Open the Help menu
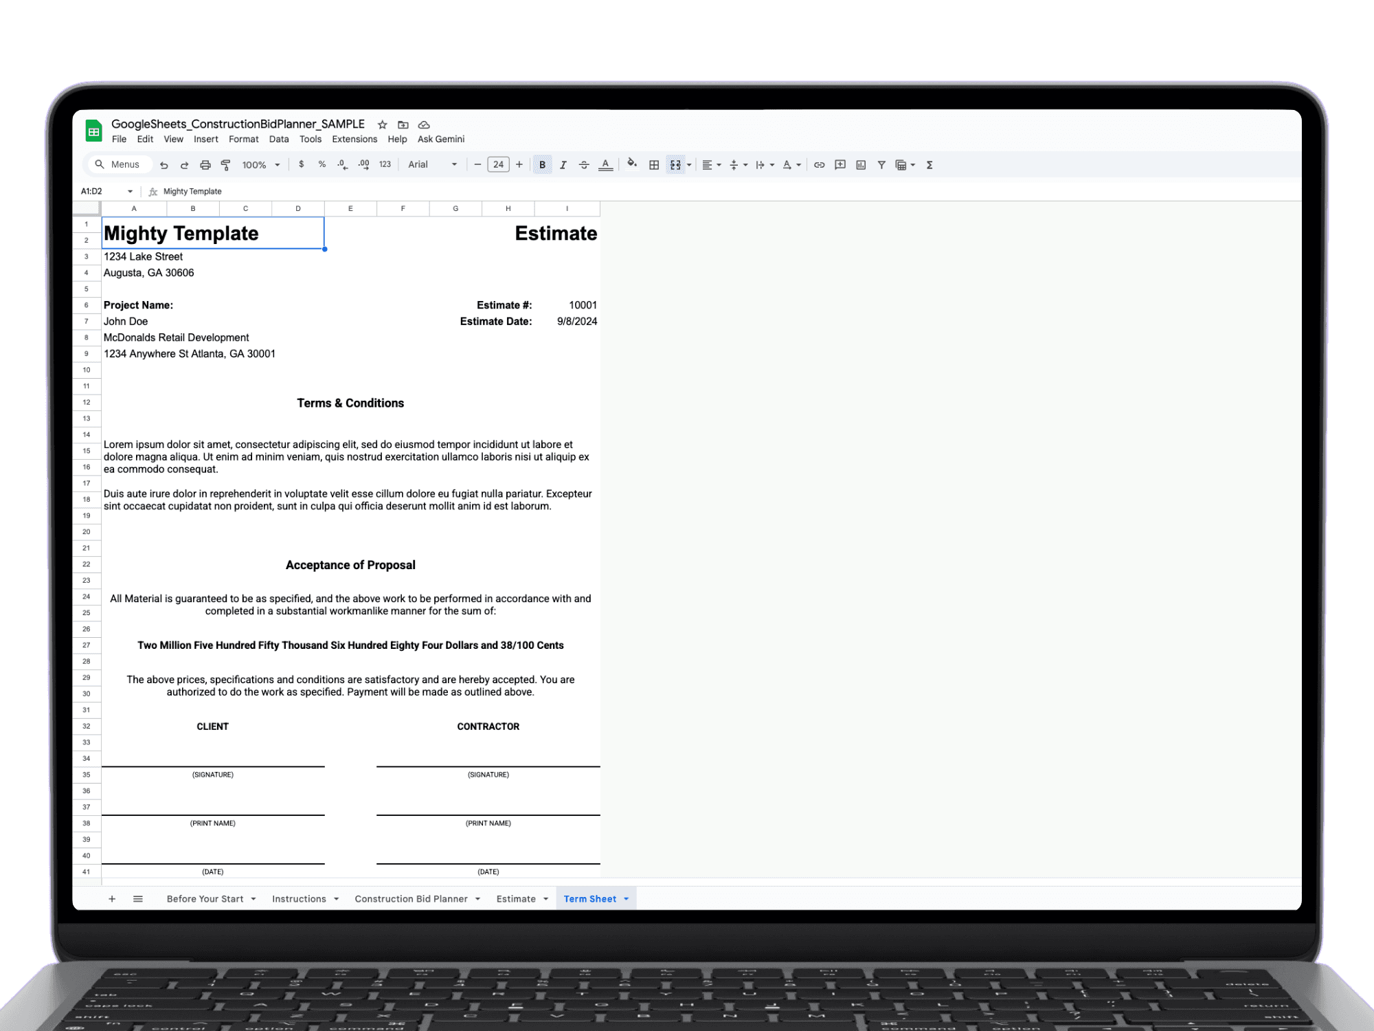Image resolution: width=1374 pixels, height=1031 pixels. click(397, 140)
